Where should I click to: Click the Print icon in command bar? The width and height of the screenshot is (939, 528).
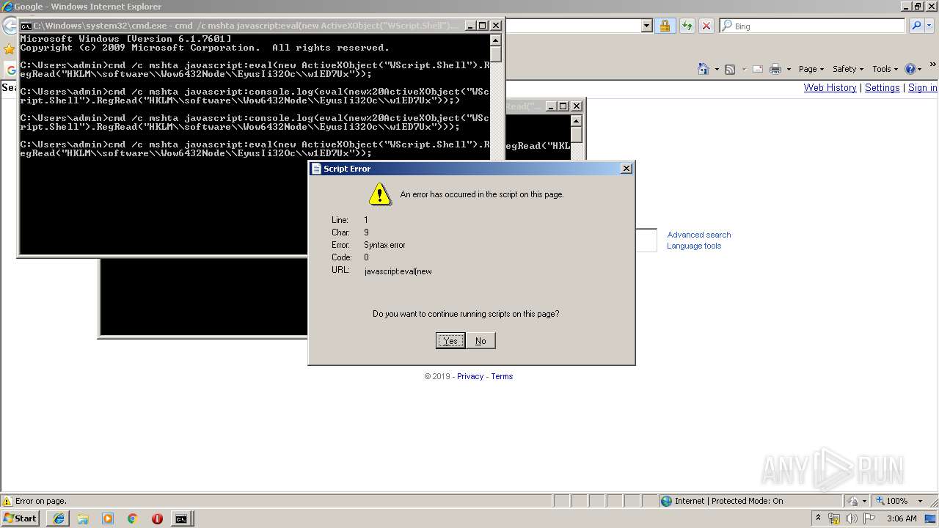tap(775, 69)
